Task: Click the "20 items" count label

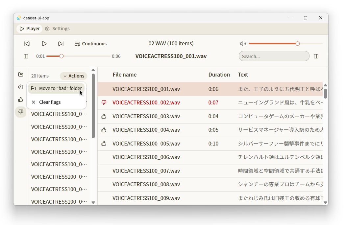Action: [40, 76]
